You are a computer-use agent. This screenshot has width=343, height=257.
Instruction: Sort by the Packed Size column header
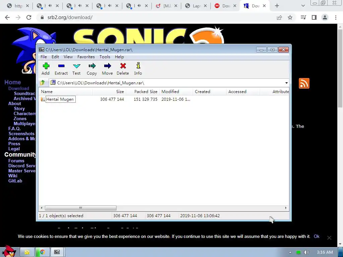coord(143,92)
